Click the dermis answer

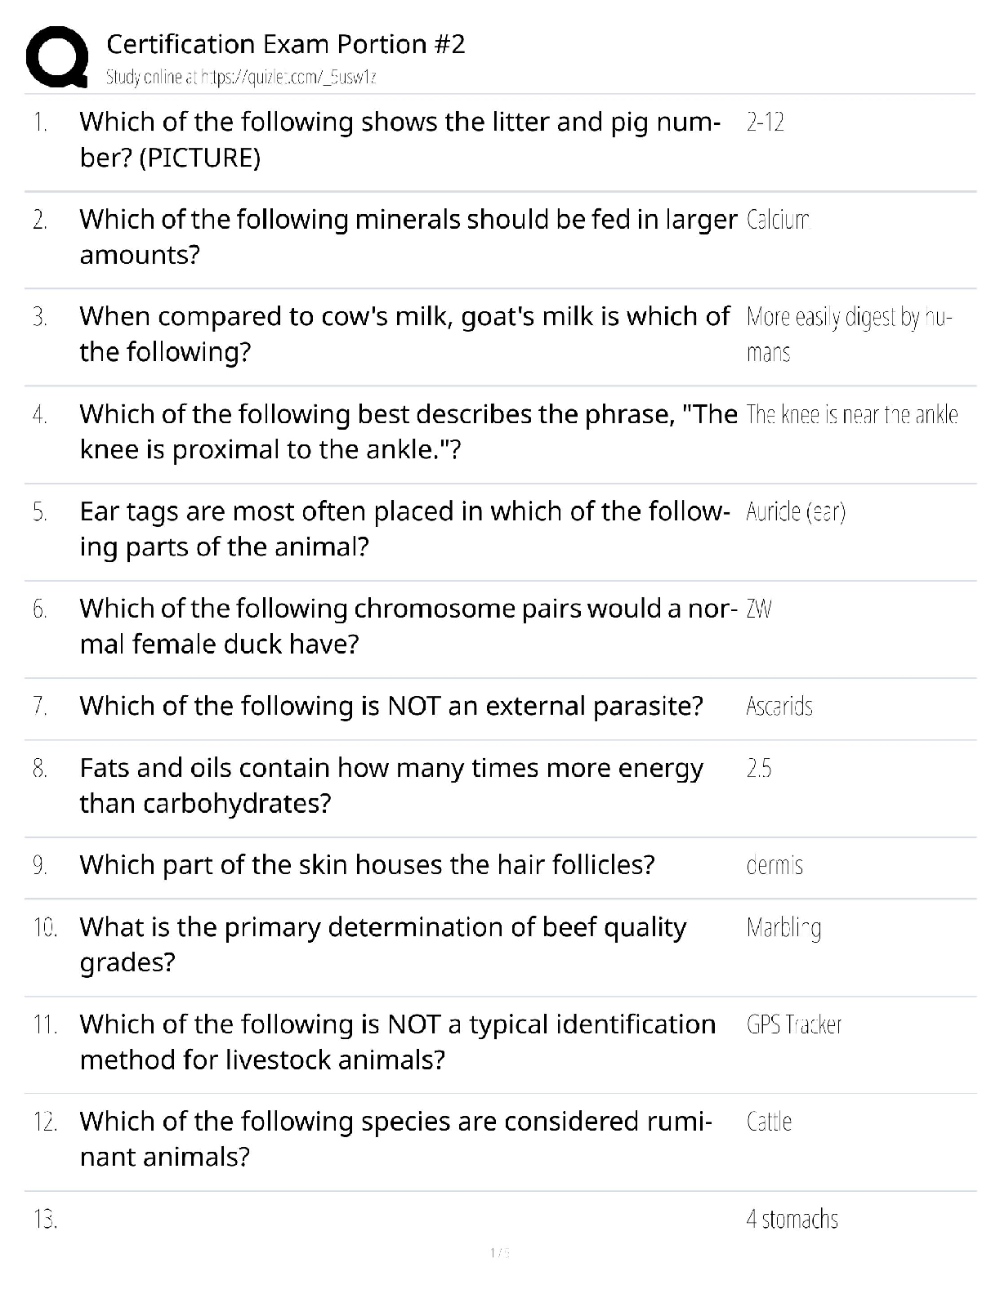pyautogui.click(x=775, y=866)
